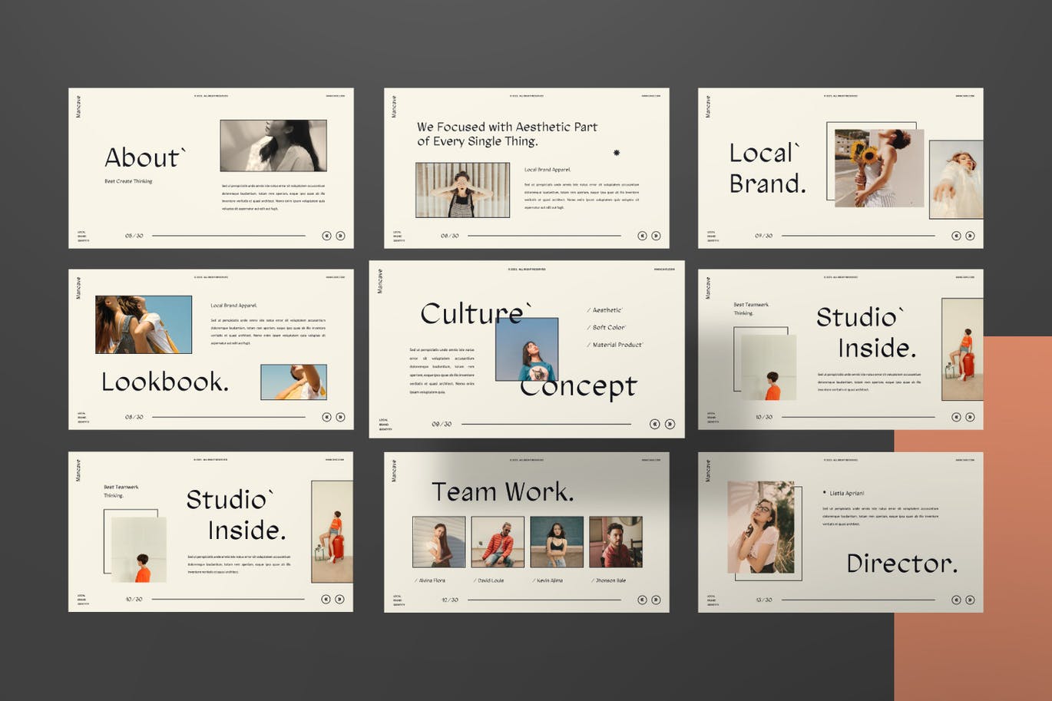The width and height of the screenshot is (1052, 701).
Task: Select 'Material Product' item on Culture slide
Action: pyautogui.click(x=617, y=345)
